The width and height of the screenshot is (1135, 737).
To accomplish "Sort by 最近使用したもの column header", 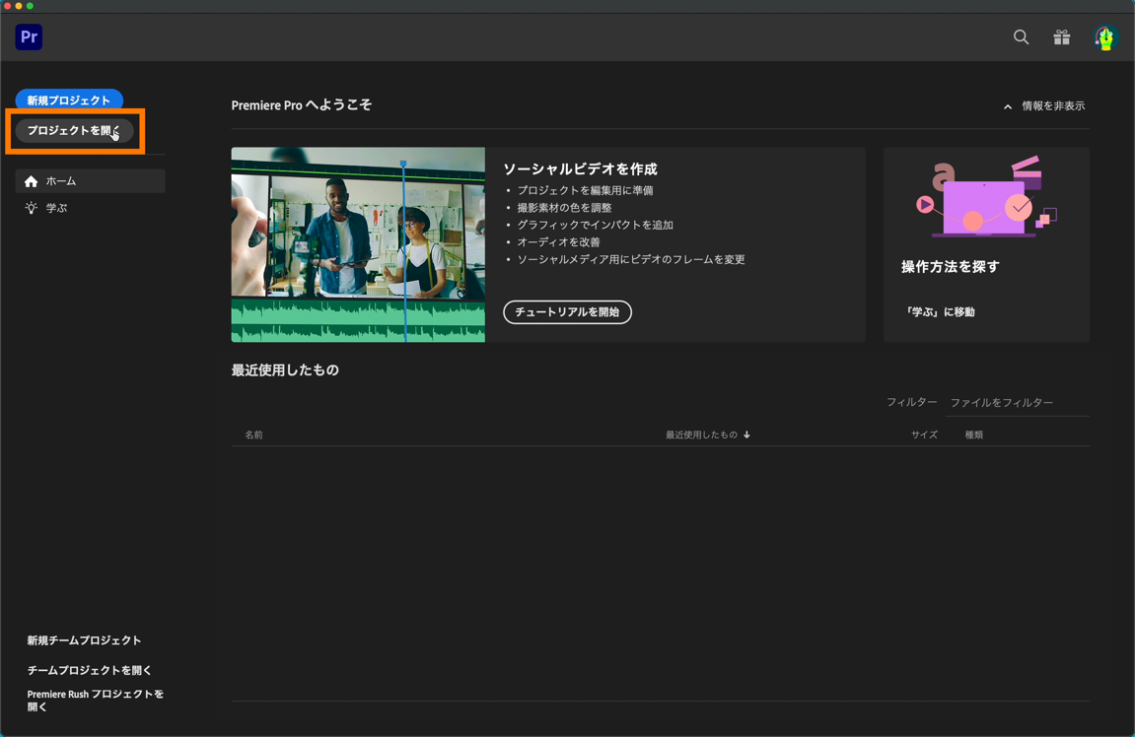I will pyautogui.click(x=701, y=435).
